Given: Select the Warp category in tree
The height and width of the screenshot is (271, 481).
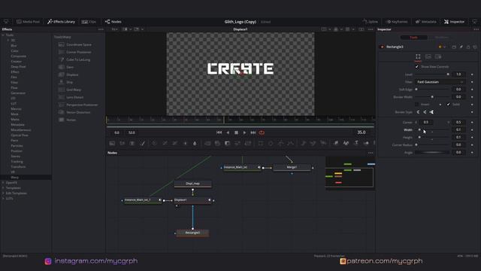Looking at the screenshot, I should tap(15, 178).
